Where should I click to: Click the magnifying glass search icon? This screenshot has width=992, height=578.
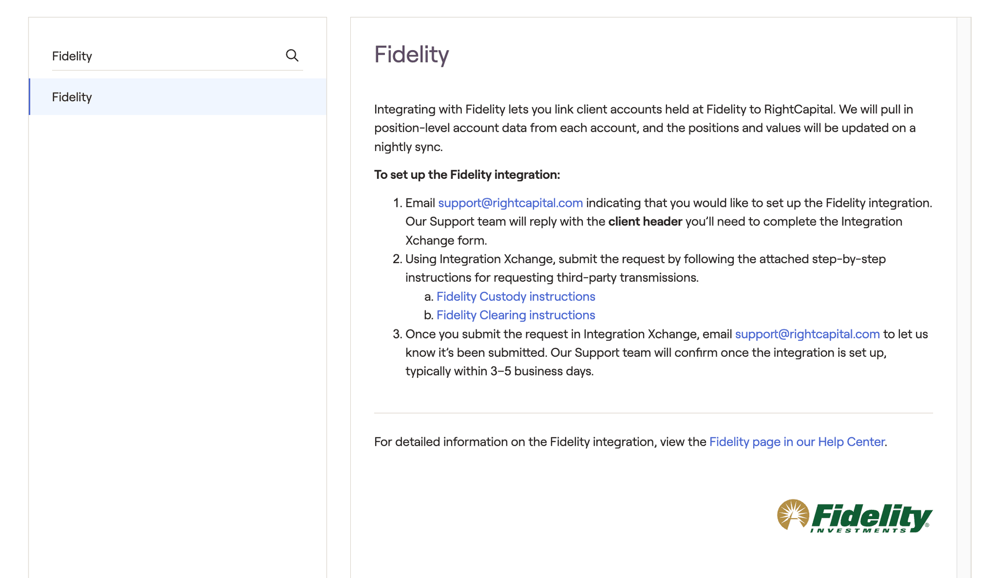[292, 55]
